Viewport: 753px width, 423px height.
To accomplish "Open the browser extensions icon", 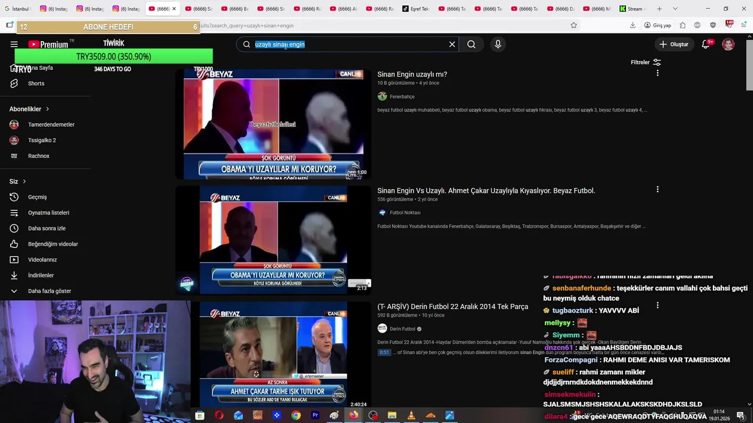I will point(682,25).
